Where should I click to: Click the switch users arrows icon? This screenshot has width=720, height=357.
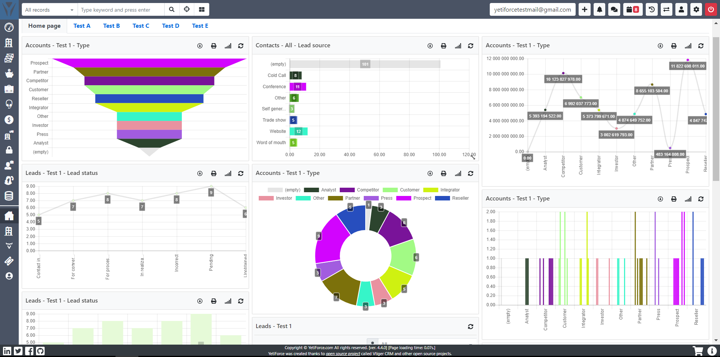click(666, 10)
